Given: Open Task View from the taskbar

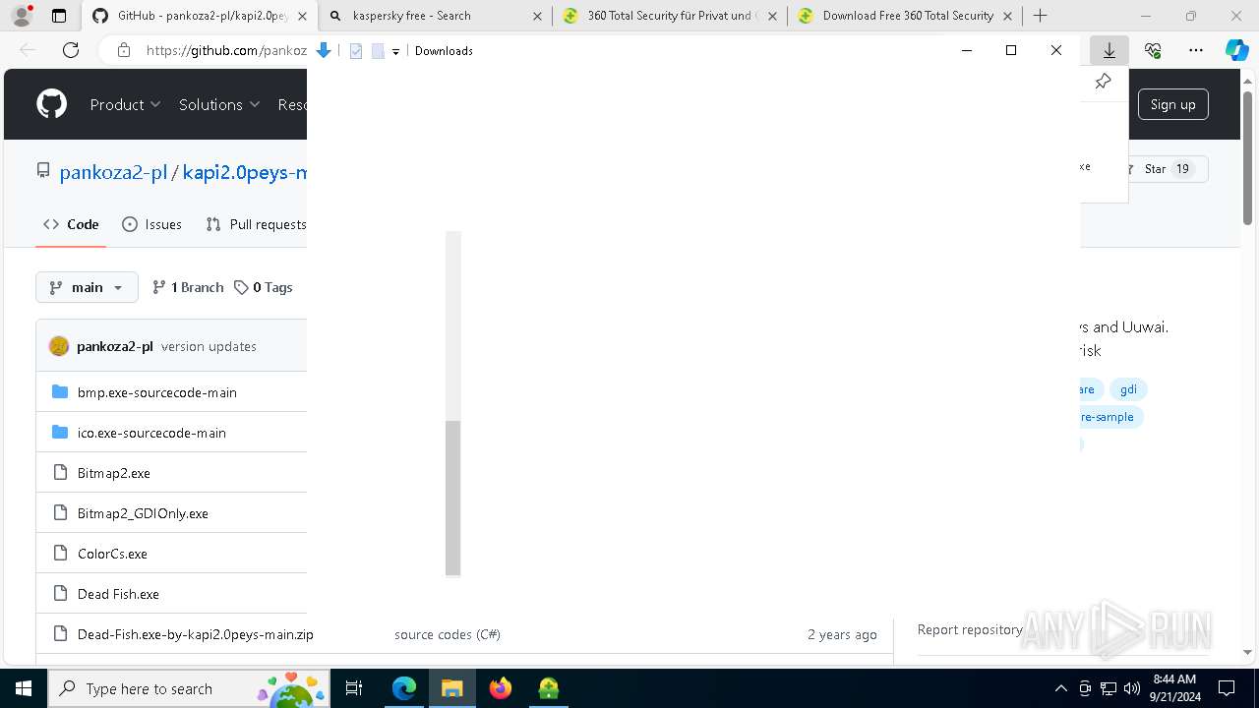Looking at the screenshot, I should (355, 688).
